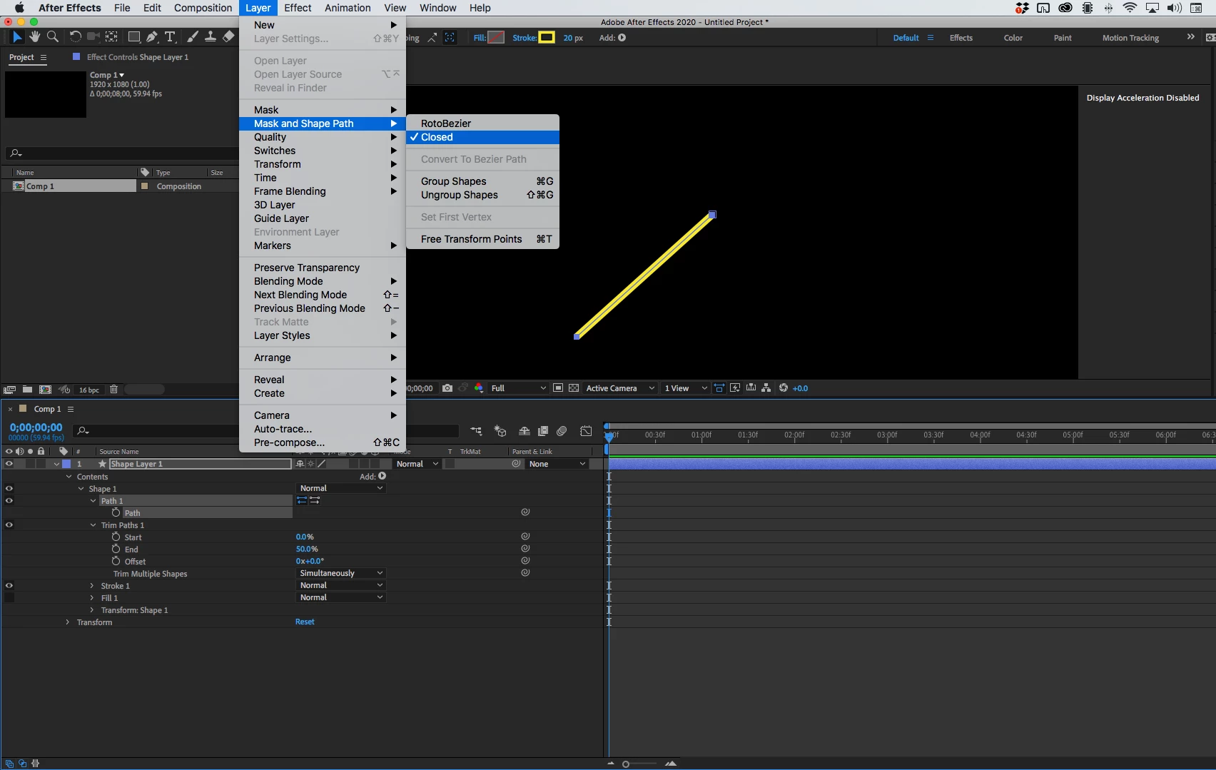The height and width of the screenshot is (770, 1216).
Task: Click Add shape arrow in Contents row
Action: [x=382, y=476]
